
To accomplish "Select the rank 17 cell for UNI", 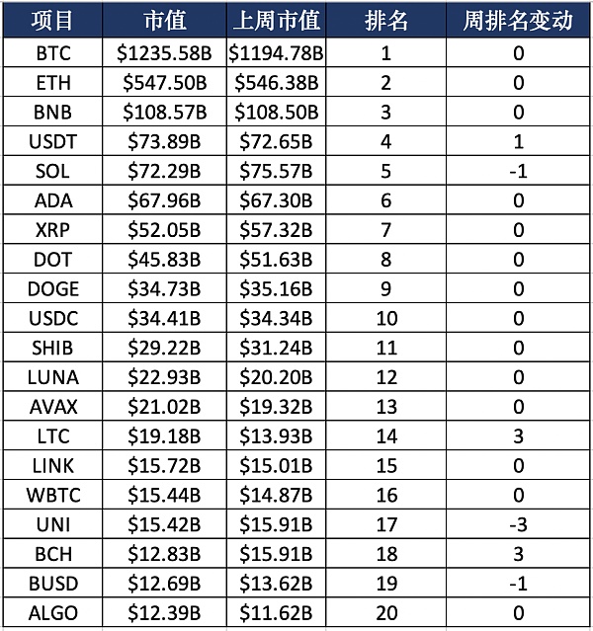I will pyautogui.click(x=385, y=524).
